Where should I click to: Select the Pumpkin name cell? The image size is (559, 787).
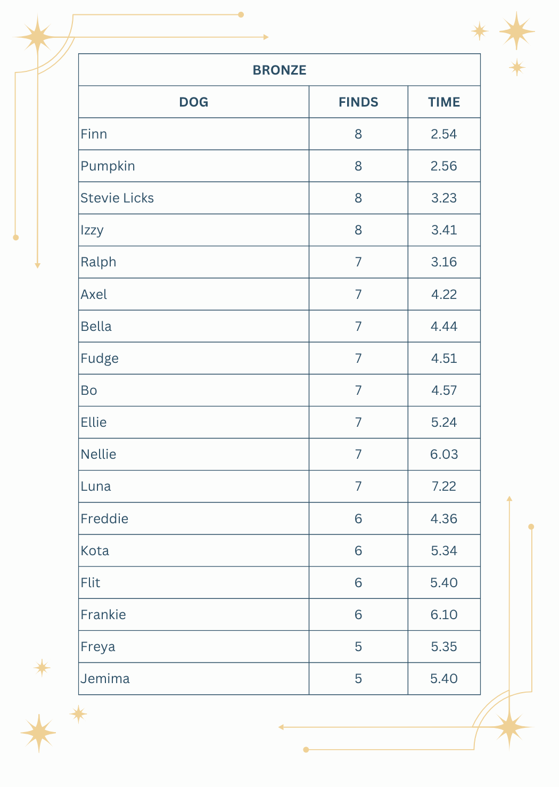[x=108, y=166]
